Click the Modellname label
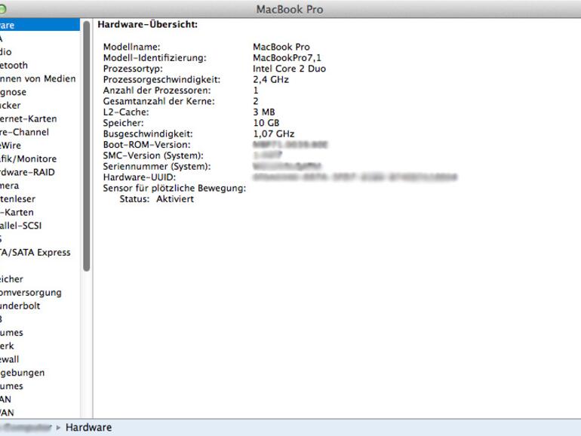581x436 pixels. 131,47
